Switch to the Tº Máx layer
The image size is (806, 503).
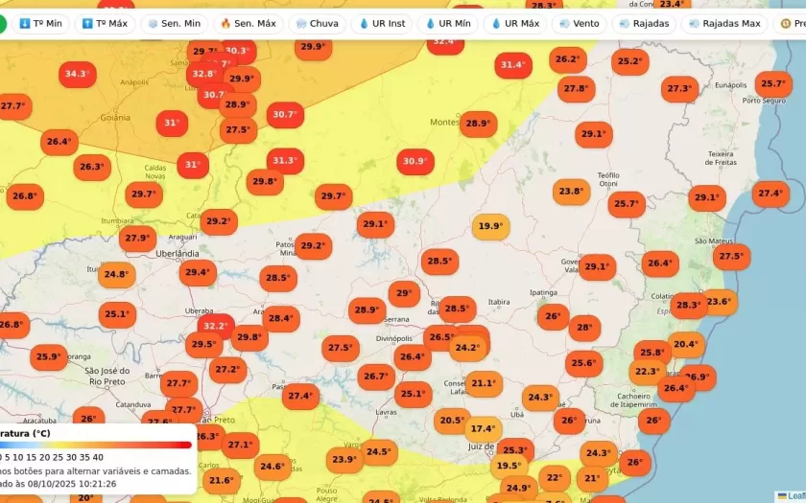pyautogui.click(x=105, y=23)
